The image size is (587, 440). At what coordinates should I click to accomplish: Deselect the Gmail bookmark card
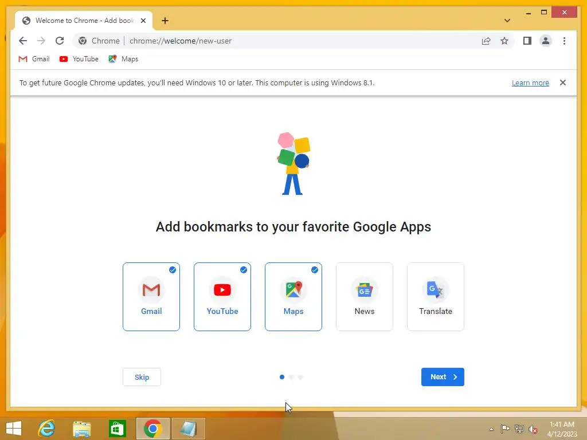(151, 297)
